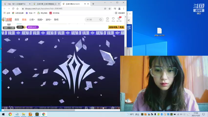Viewport: 208px width, 117px height.
Task: Open the notification center icon
Action: [x=204, y=114]
